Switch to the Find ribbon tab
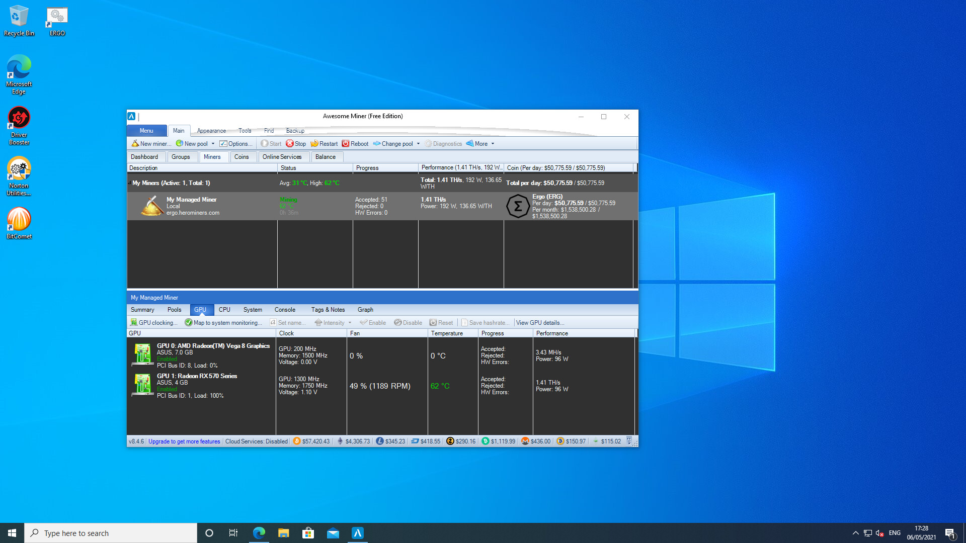 [269, 131]
